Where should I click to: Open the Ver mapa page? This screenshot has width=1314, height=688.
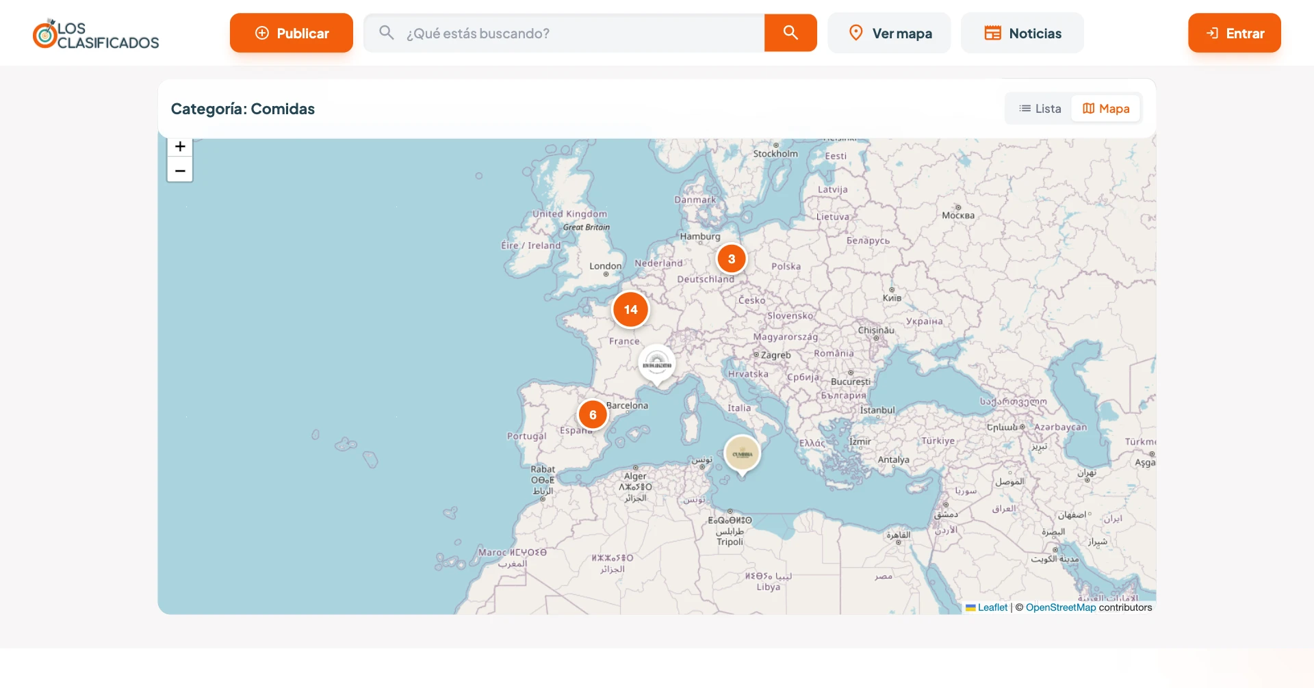(x=889, y=33)
